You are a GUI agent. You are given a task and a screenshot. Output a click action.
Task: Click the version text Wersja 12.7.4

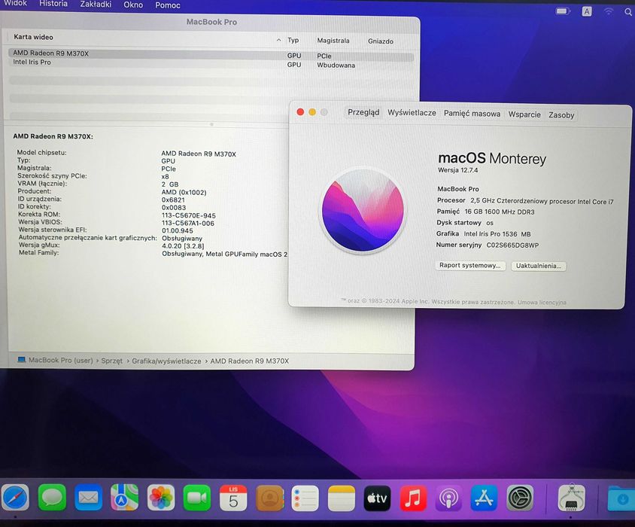pos(458,170)
